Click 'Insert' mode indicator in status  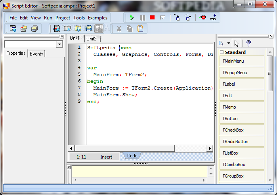point(106,157)
